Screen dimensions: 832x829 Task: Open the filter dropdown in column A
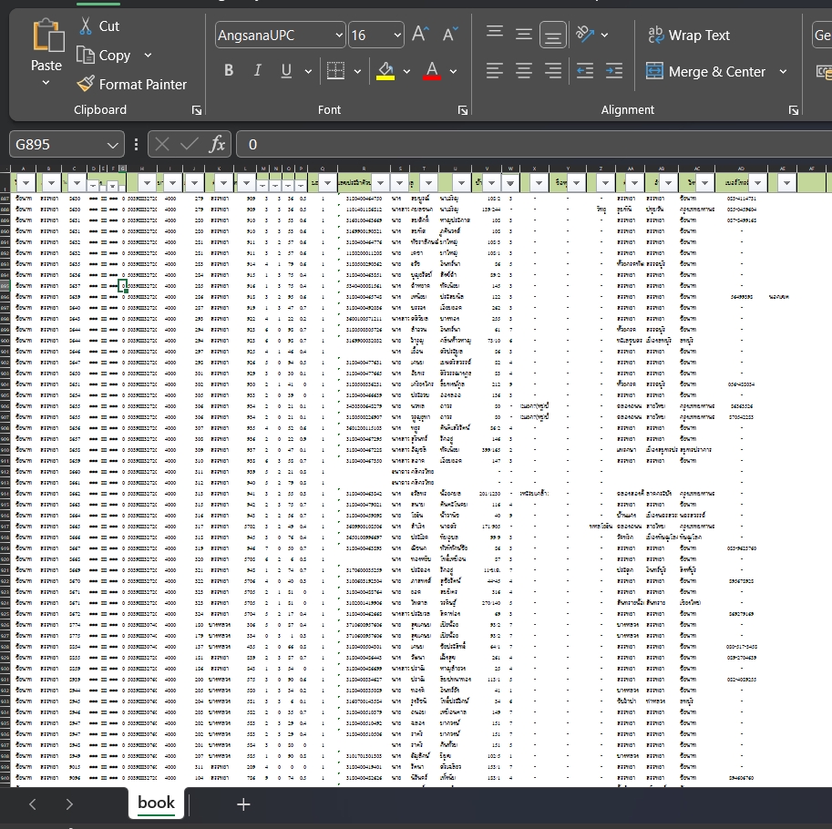(26, 183)
